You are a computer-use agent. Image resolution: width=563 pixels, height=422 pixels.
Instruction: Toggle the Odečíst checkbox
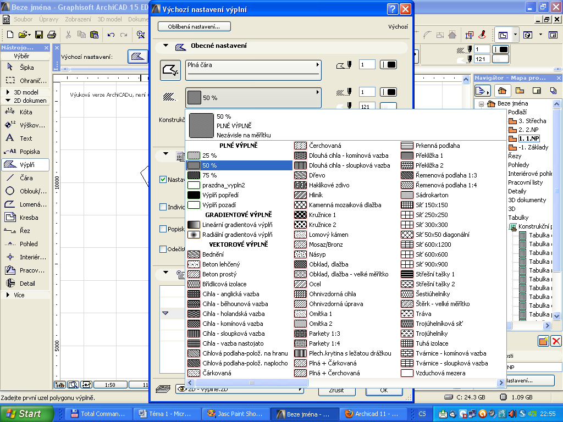pyautogui.click(x=163, y=249)
